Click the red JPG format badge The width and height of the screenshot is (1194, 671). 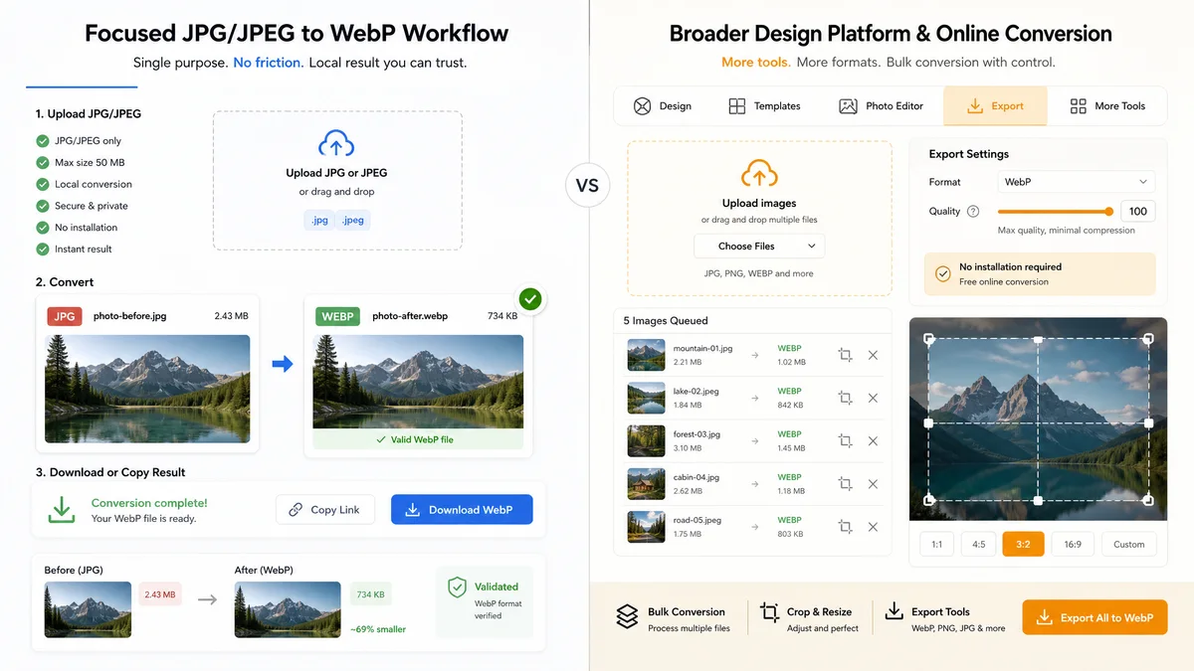point(65,316)
